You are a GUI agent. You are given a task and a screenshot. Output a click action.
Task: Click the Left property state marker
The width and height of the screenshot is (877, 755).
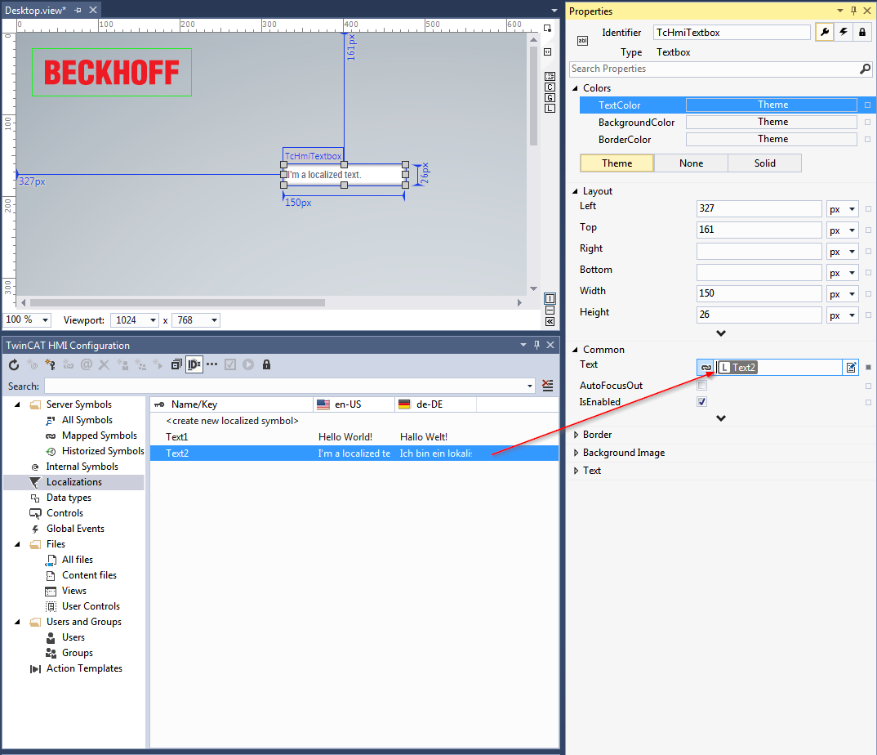coord(868,208)
